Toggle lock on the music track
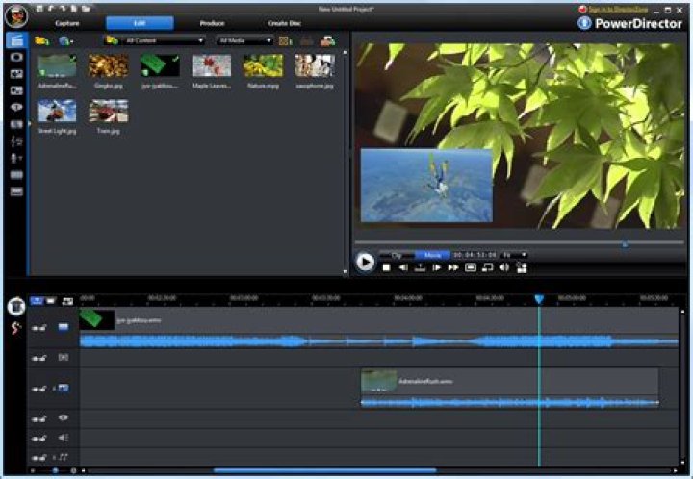 [x=43, y=458]
